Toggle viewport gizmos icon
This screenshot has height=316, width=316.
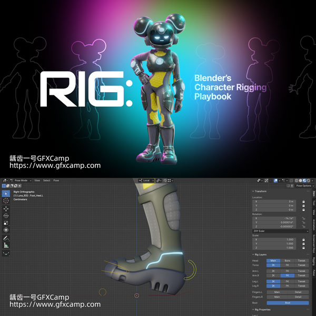click(266, 181)
